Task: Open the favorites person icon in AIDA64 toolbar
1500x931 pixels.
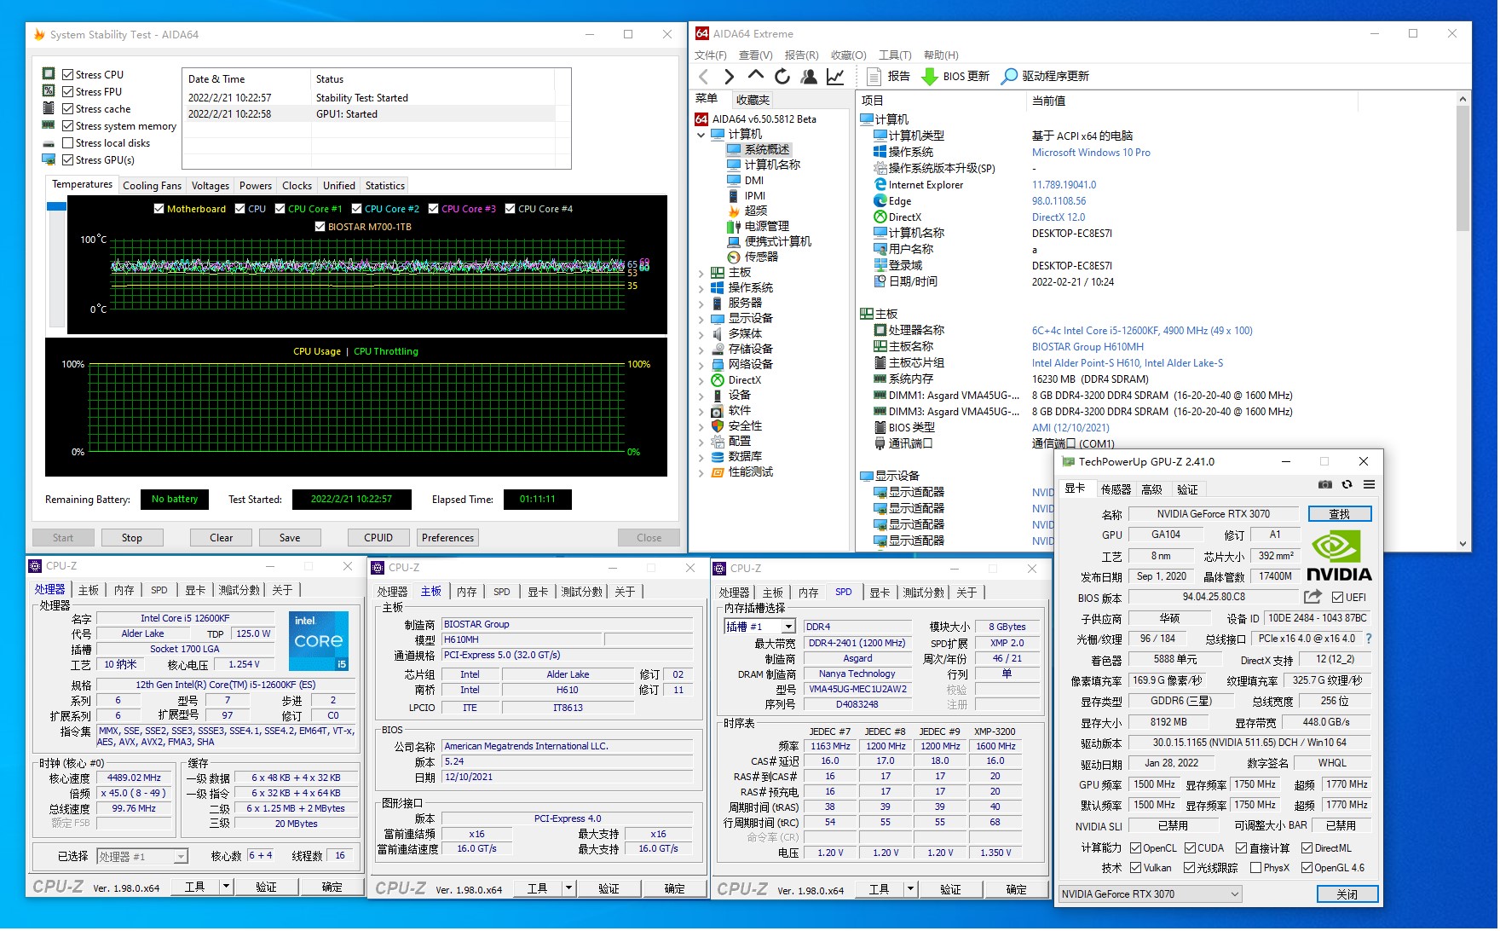Action: pyautogui.click(x=808, y=77)
